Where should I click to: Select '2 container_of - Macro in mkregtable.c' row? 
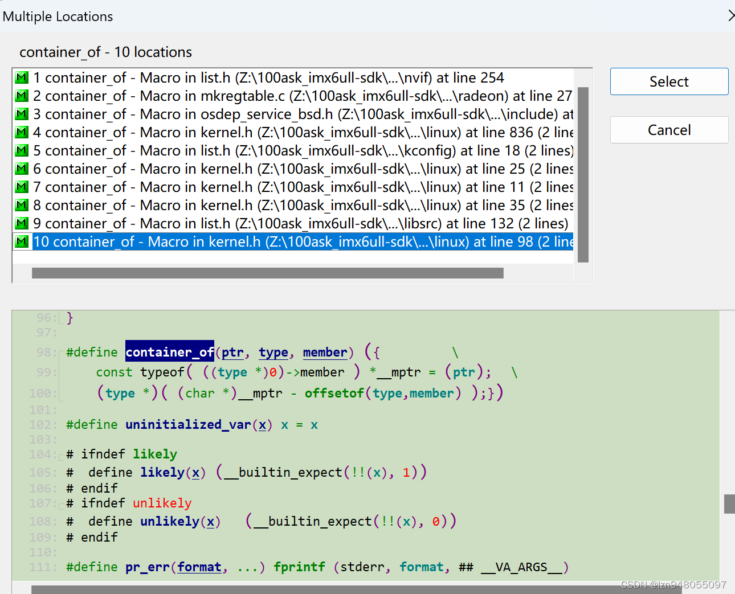pos(293,96)
